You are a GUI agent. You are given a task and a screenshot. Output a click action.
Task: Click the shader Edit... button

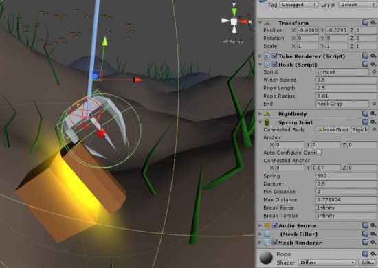(368, 263)
